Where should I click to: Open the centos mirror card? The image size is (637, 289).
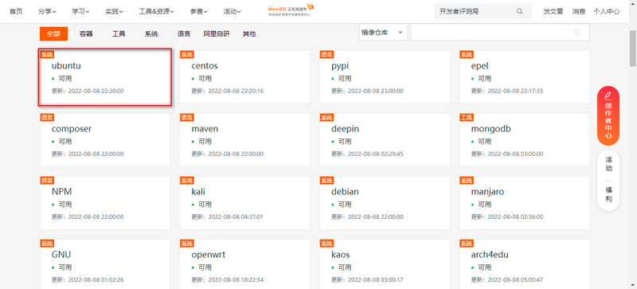(x=244, y=77)
